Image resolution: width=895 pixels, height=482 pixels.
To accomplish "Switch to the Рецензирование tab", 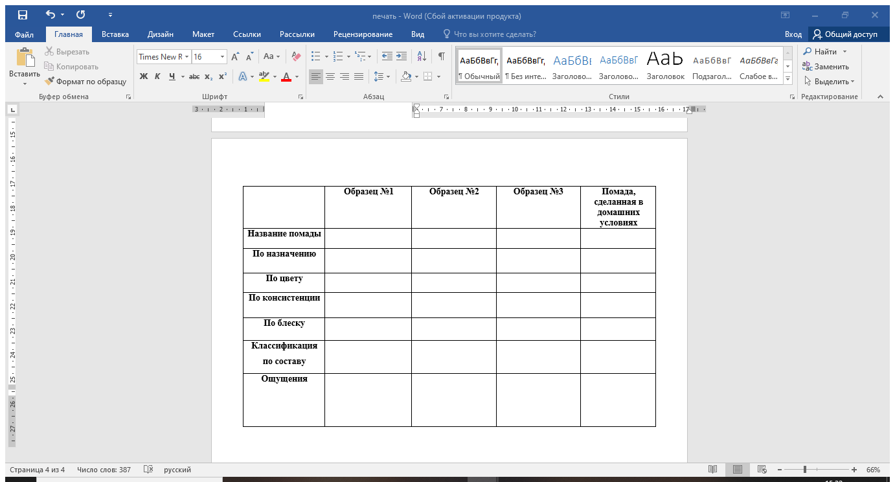I will [x=363, y=34].
